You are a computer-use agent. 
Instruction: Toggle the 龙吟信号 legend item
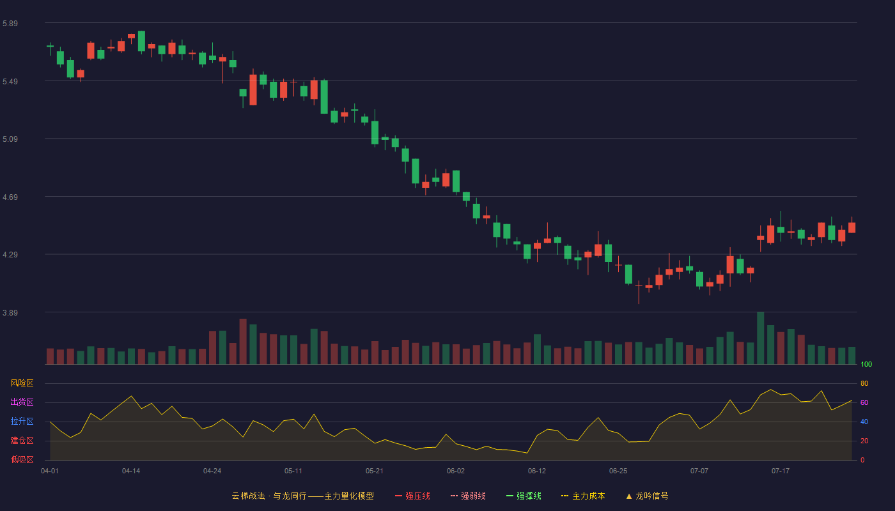[647, 496]
